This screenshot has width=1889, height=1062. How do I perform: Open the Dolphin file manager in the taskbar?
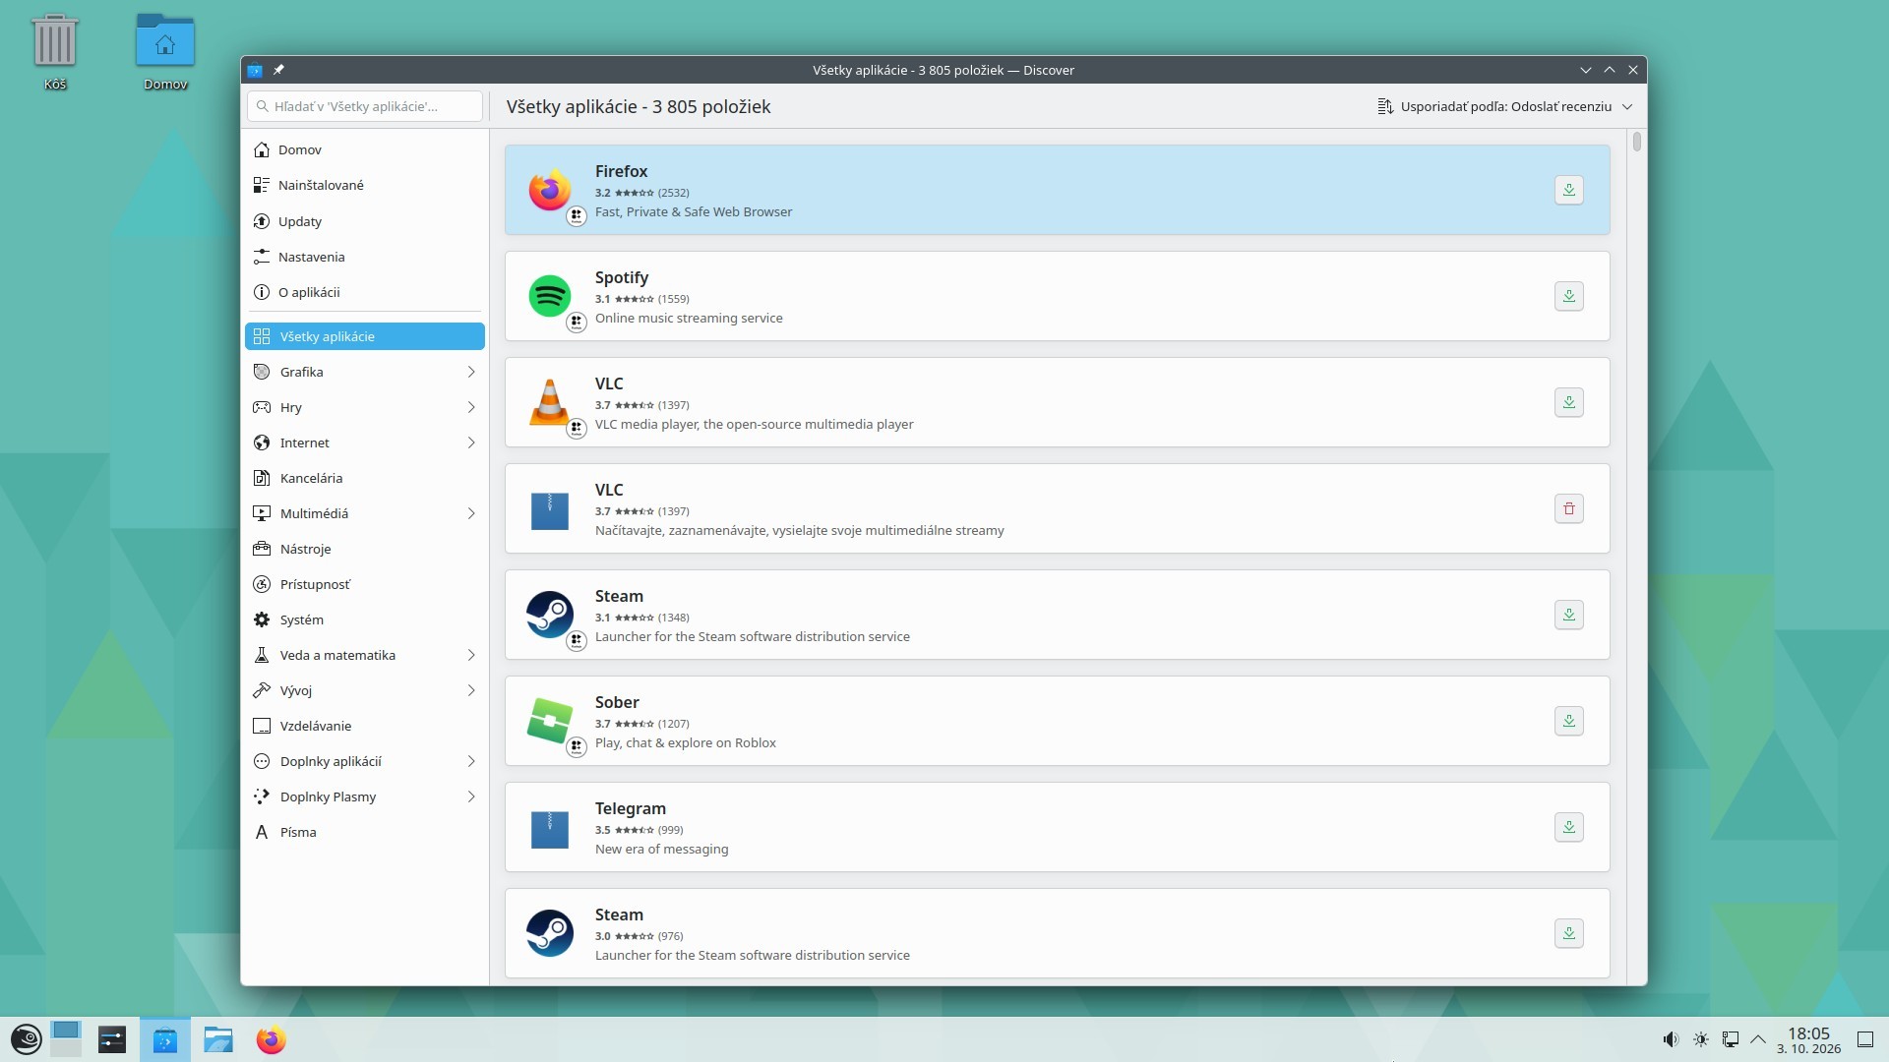pyautogui.click(x=217, y=1039)
